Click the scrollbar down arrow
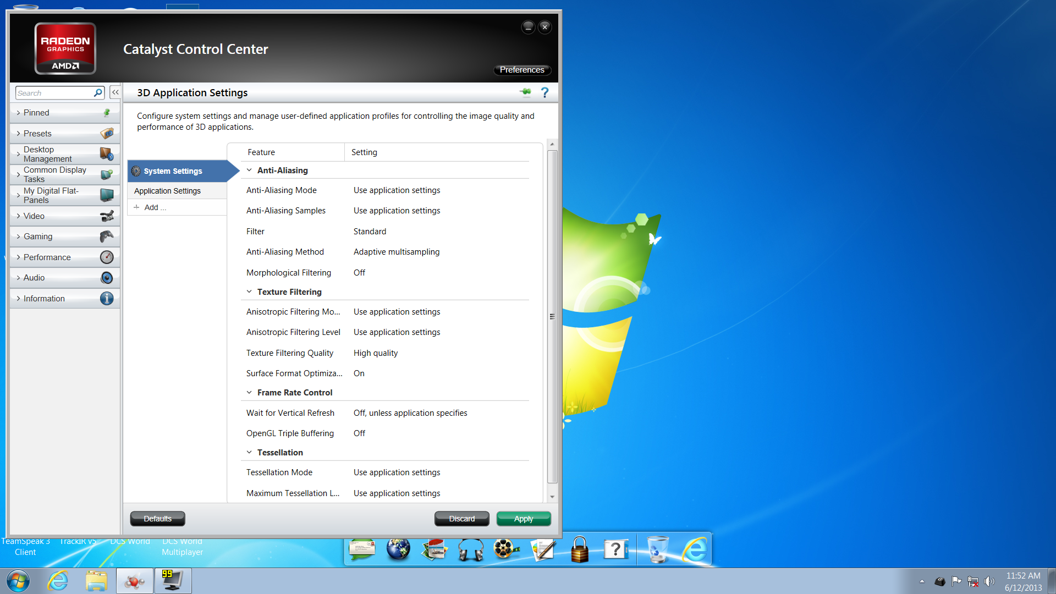The width and height of the screenshot is (1056, 594). click(x=552, y=497)
